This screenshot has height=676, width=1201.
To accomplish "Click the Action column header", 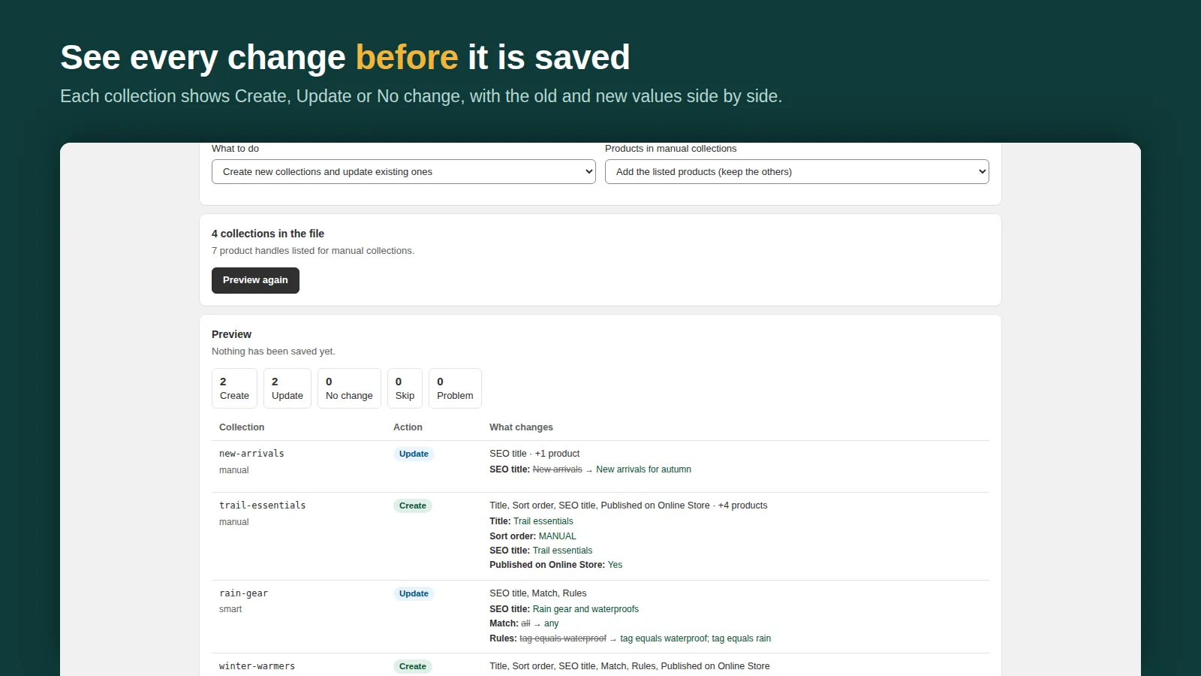I will tap(408, 427).
